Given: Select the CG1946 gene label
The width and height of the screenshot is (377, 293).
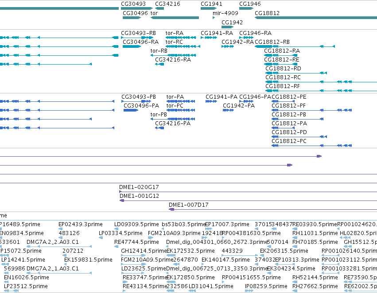Looking at the screenshot, I should click(x=250, y=4).
